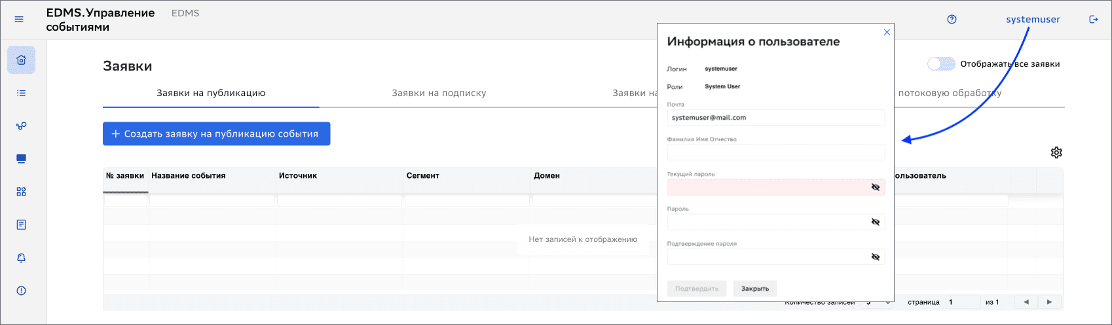1112x325 pixels.
Task: Click the Источник filter box
Action: (x=340, y=201)
